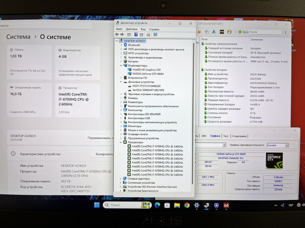Open the user figure icon in AIDA64 toolbar
Screen dimensions: 305x228
(214, 32)
